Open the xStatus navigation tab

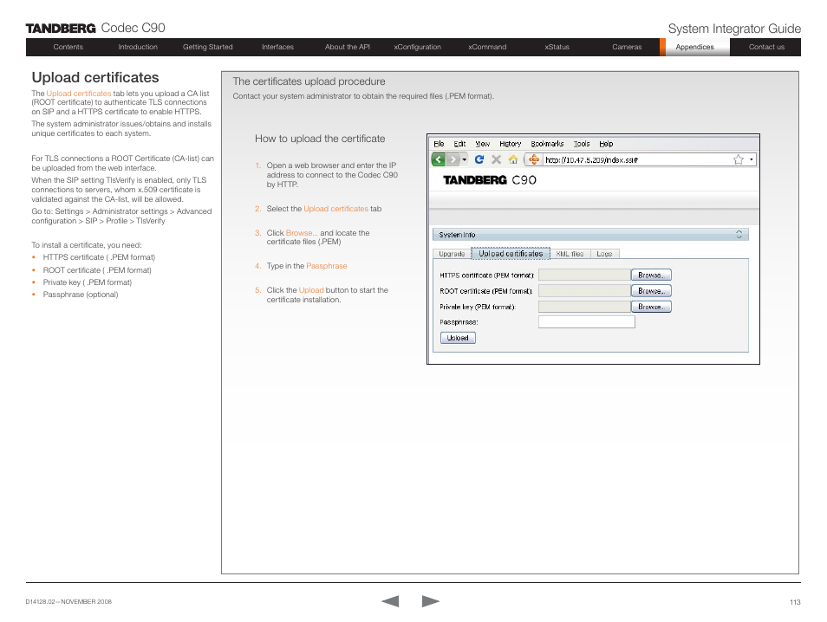coord(557,47)
